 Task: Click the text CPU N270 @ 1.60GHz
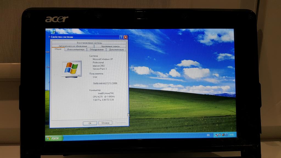[x=104, y=97]
